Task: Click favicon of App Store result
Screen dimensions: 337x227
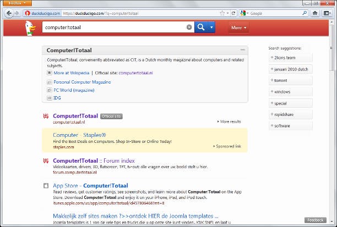Action: (46, 186)
